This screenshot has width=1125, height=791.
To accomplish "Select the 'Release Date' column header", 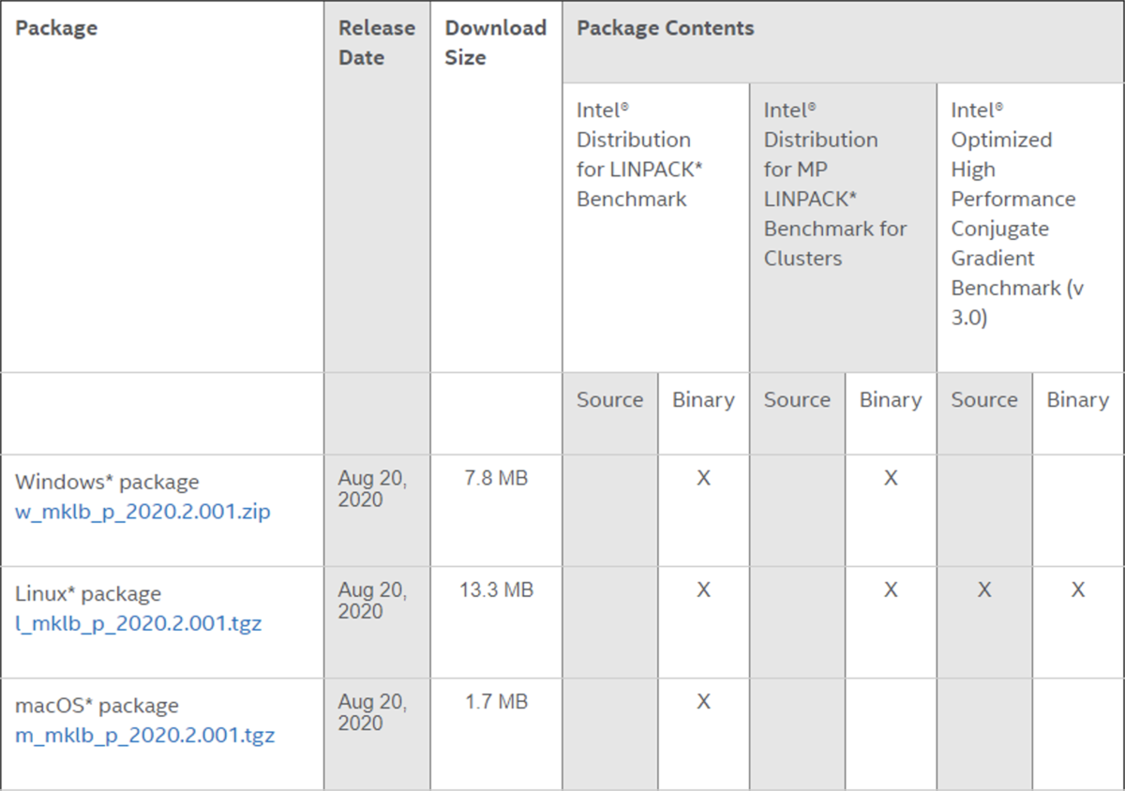I will coord(377,42).
